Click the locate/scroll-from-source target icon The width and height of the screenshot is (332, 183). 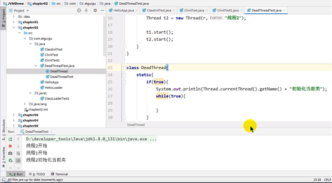tap(79, 10)
